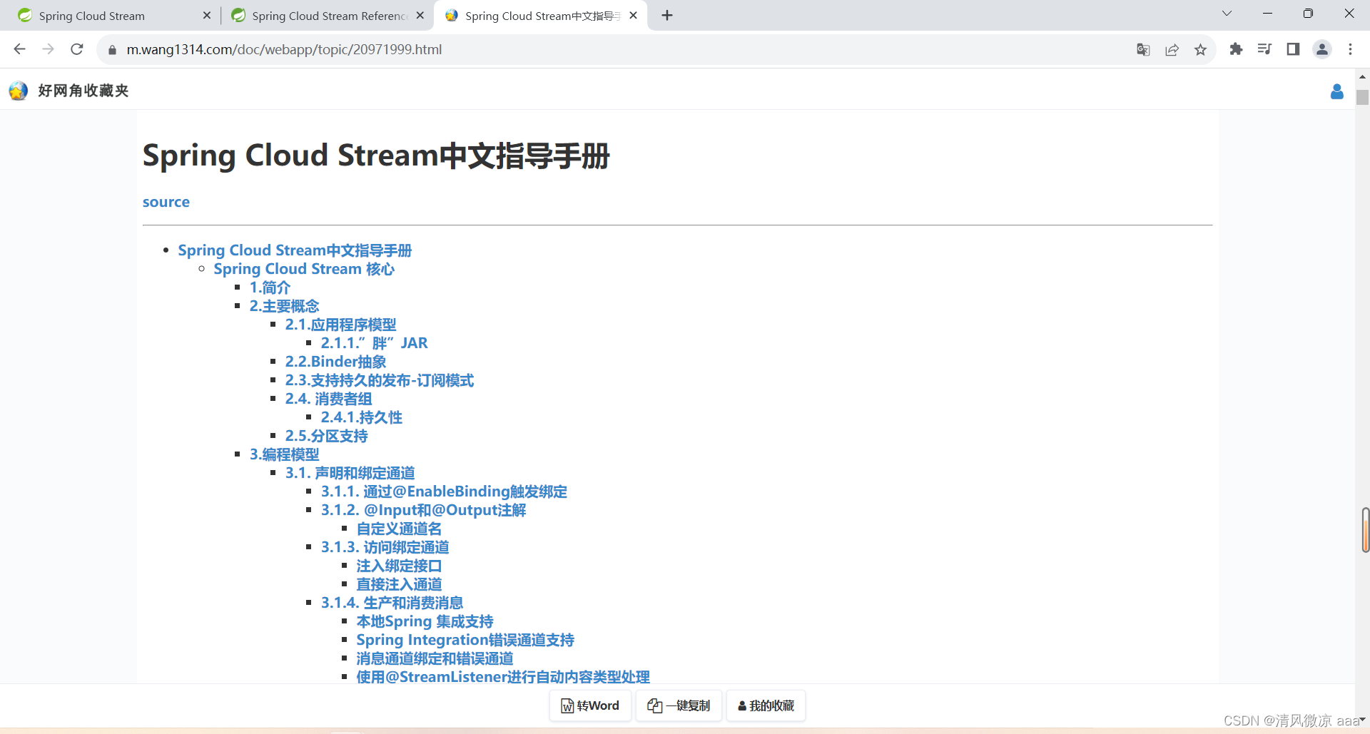
Task: Open the Google Translate icon in address bar
Action: [1143, 49]
